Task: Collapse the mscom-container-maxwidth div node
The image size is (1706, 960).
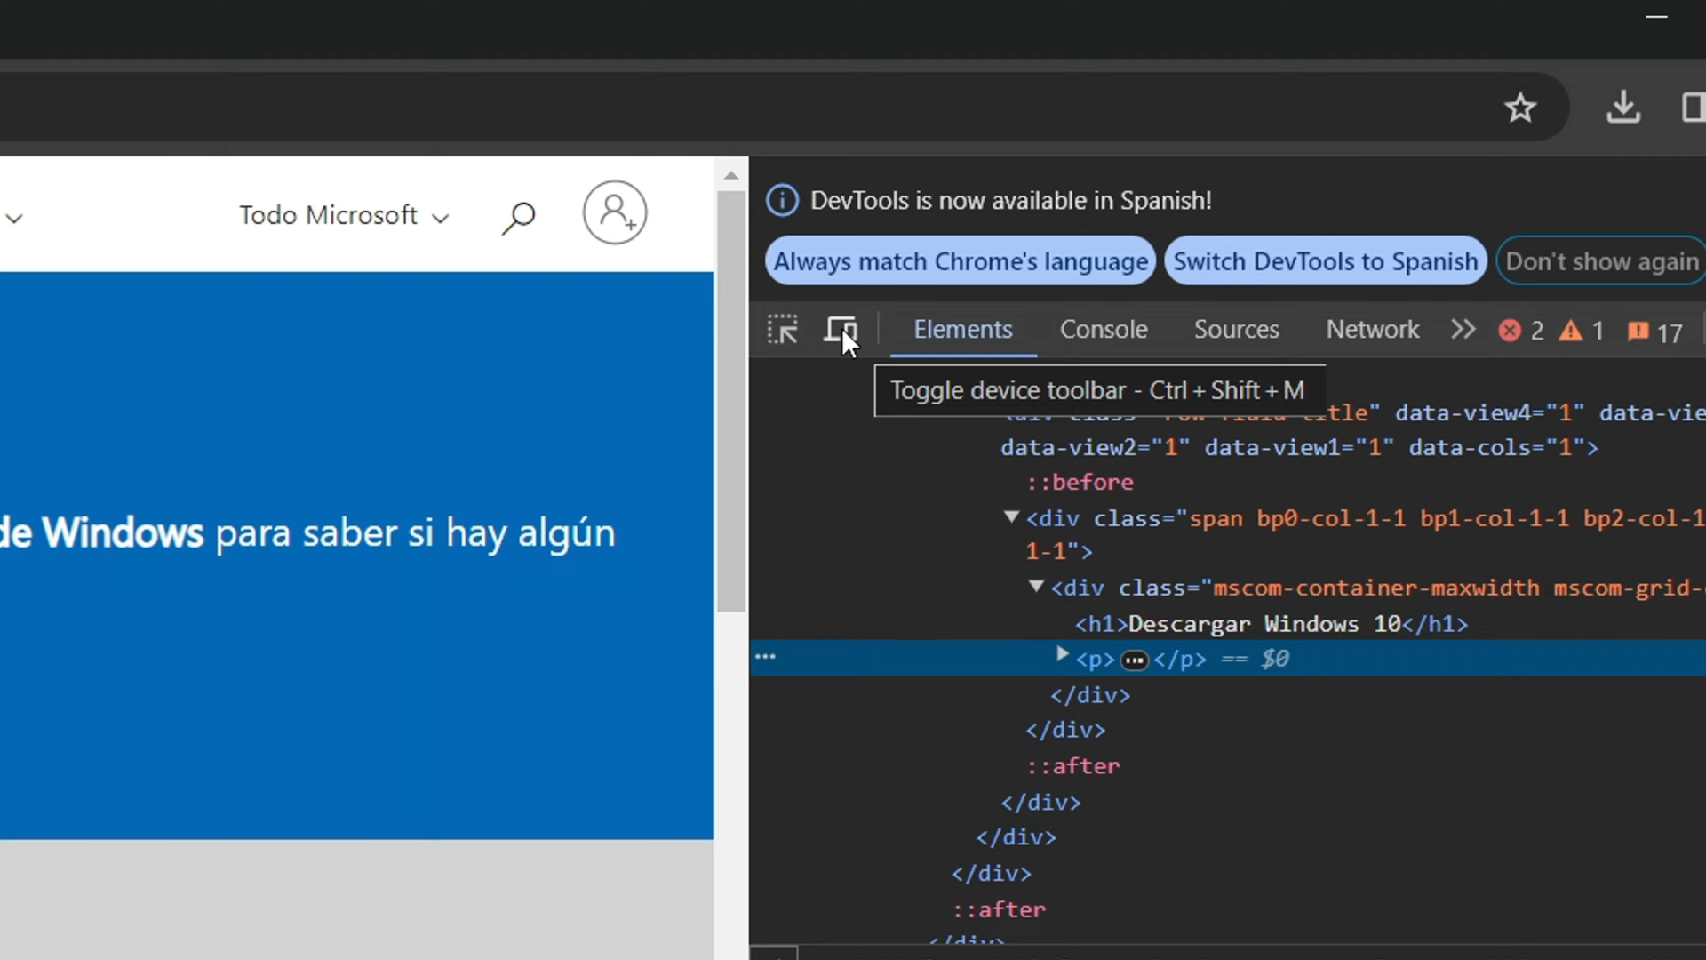Action: click(1035, 587)
